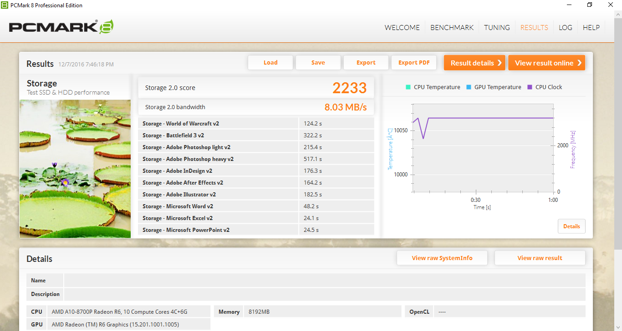Click the Storage water lily thumbnail
Viewport: 622px width, 331px height.
(x=75, y=169)
